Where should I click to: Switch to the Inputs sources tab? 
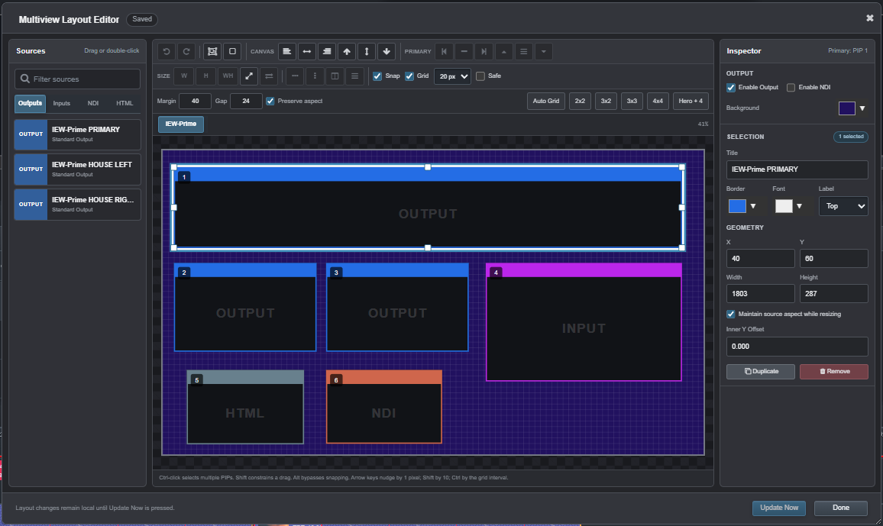pos(61,104)
